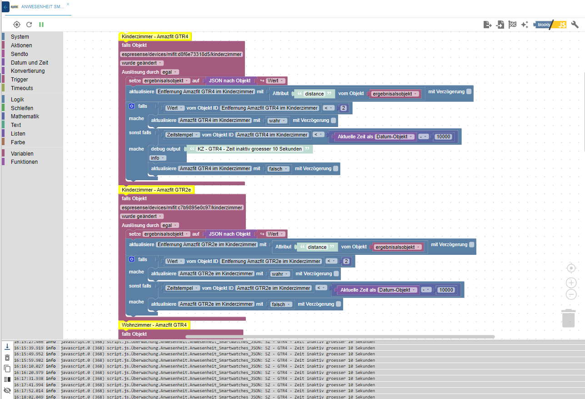Toggle mit Verzögerung on the Entfernung Amazfit GTR4 block

469,91
